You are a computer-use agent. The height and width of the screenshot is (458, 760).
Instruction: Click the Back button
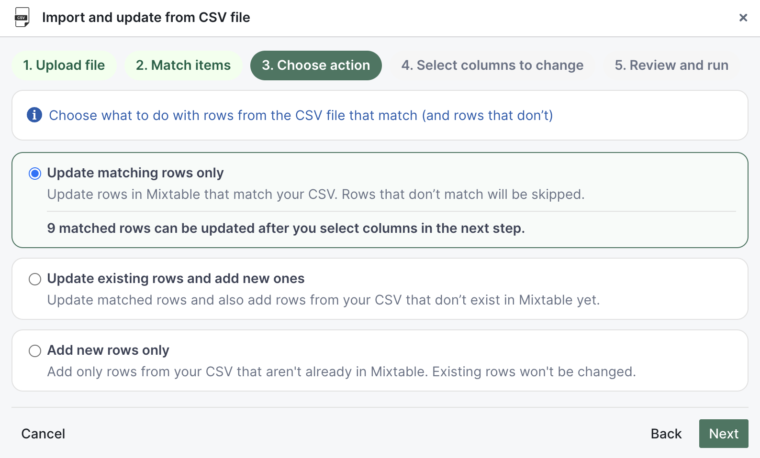(666, 434)
